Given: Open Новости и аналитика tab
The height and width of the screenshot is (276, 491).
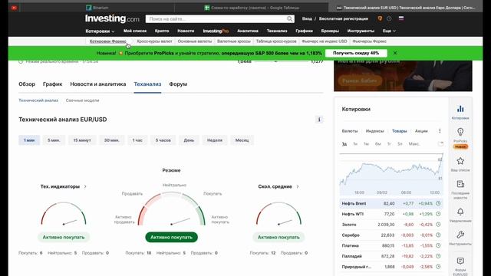Looking at the screenshot, I should click(x=98, y=84).
